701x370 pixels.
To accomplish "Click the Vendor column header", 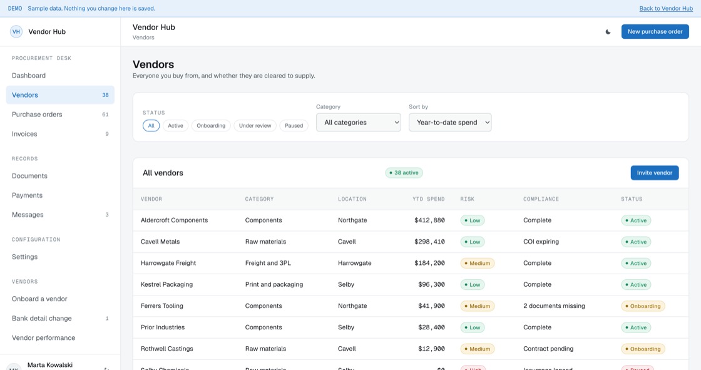I will tap(151, 199).
